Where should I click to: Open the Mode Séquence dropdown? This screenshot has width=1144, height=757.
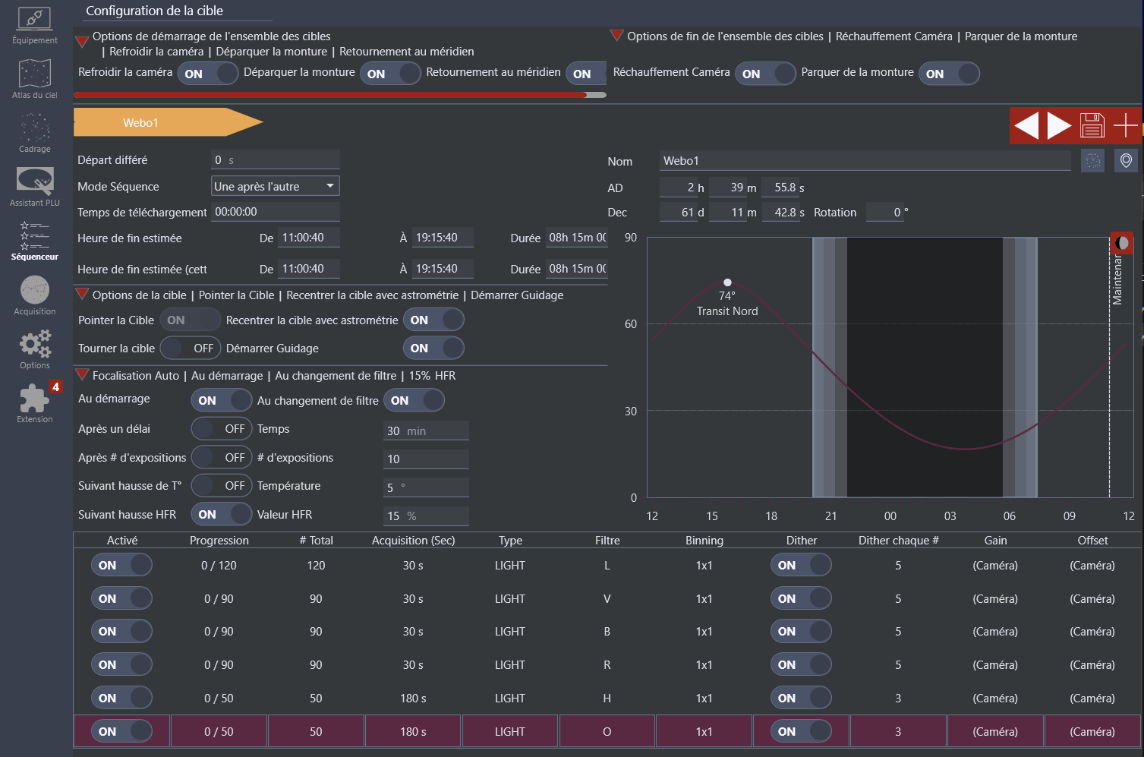click(275, 186)
